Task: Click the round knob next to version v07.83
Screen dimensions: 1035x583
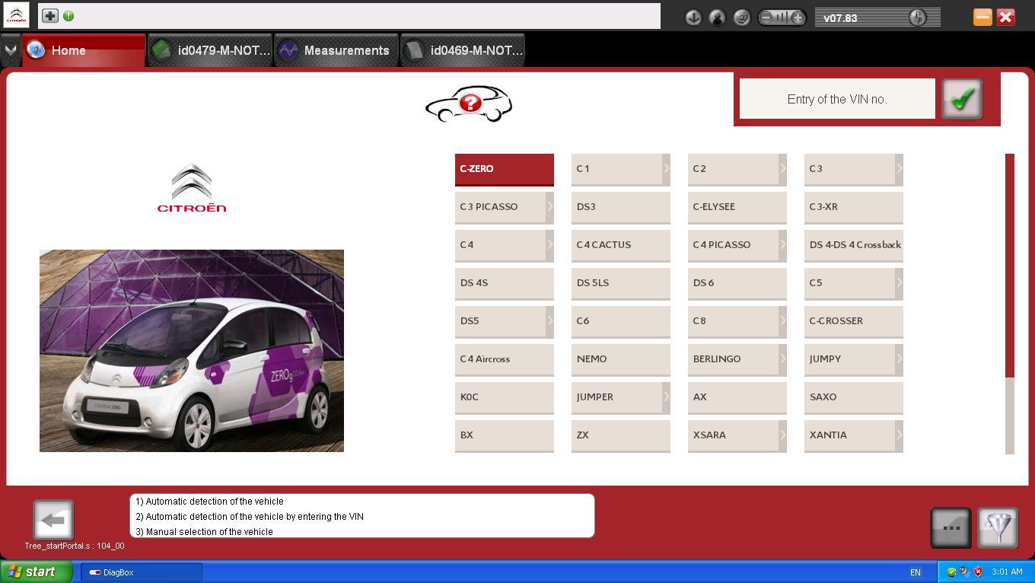Action: pos(918,18)
